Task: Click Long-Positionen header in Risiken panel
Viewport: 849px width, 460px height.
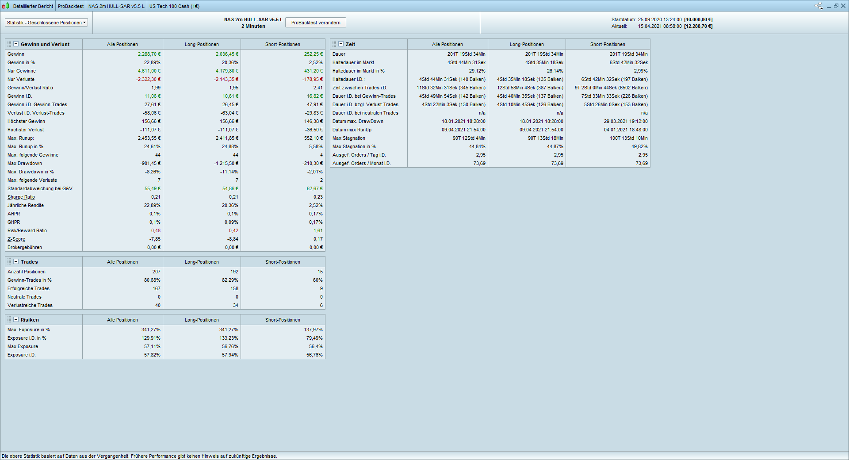Action: [202, 320]
